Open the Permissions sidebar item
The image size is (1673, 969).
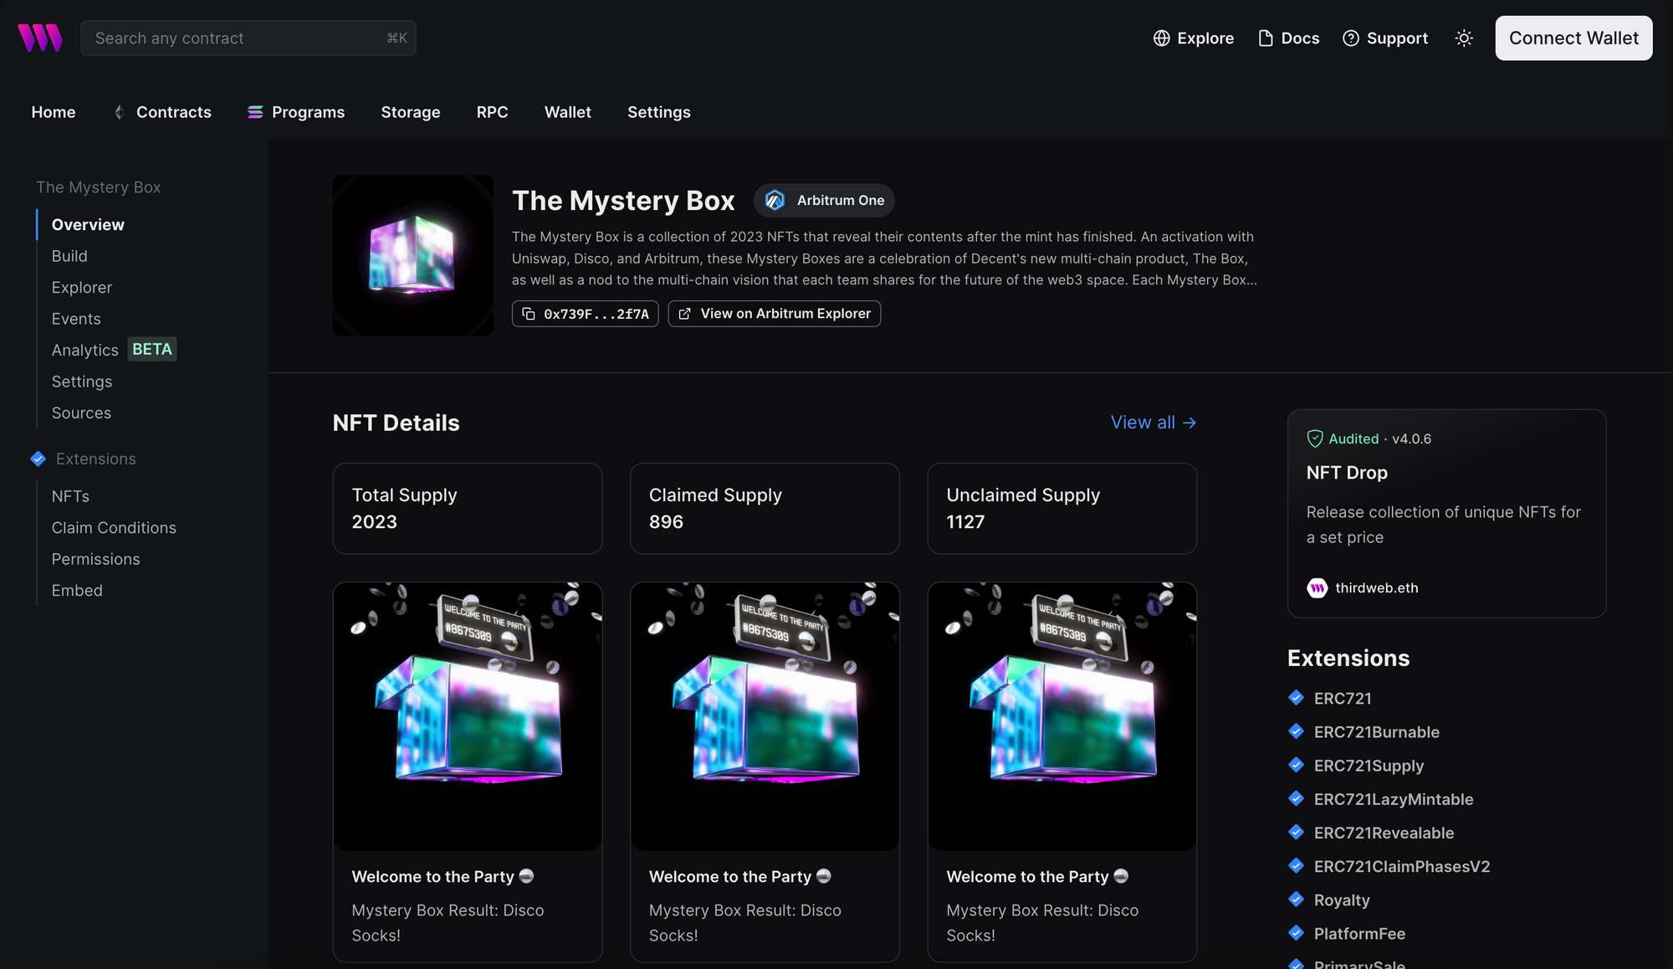[95, 559]
